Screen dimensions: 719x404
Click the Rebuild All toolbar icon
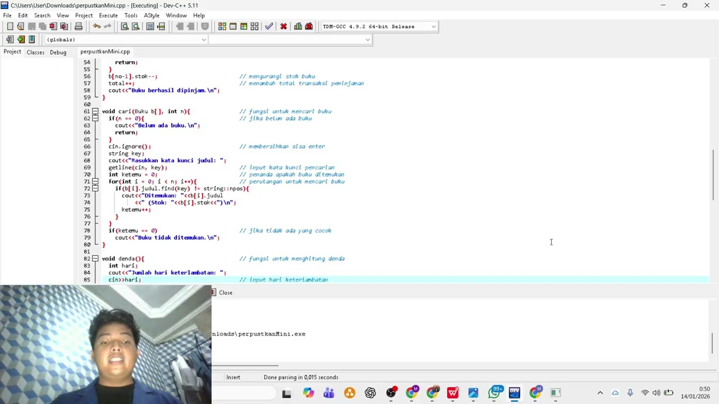point(254,26)
